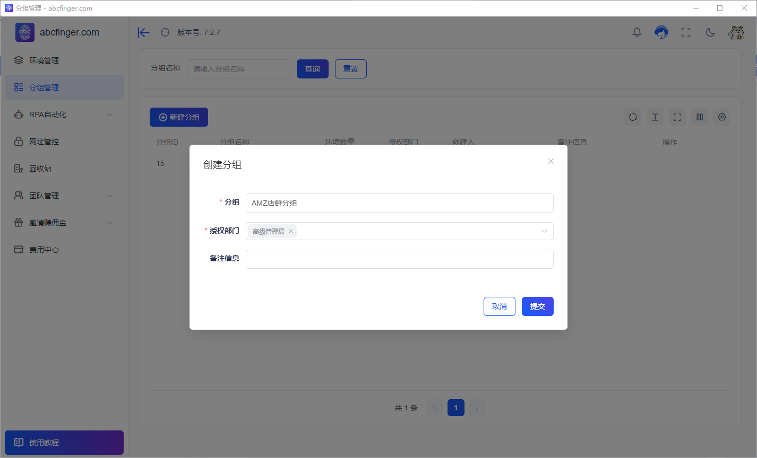The image size is (757, 458).
Task: Click the refresh icon beside version number
Action: 165,32
